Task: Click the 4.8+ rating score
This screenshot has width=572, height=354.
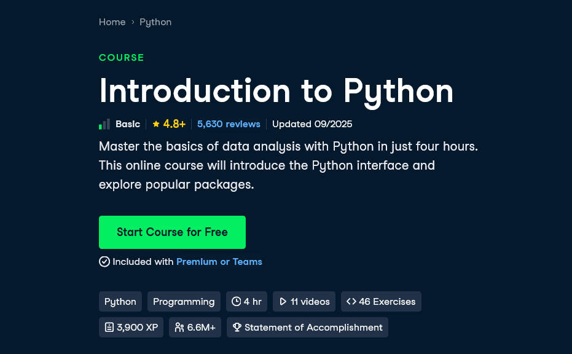Action: (174, 124)
